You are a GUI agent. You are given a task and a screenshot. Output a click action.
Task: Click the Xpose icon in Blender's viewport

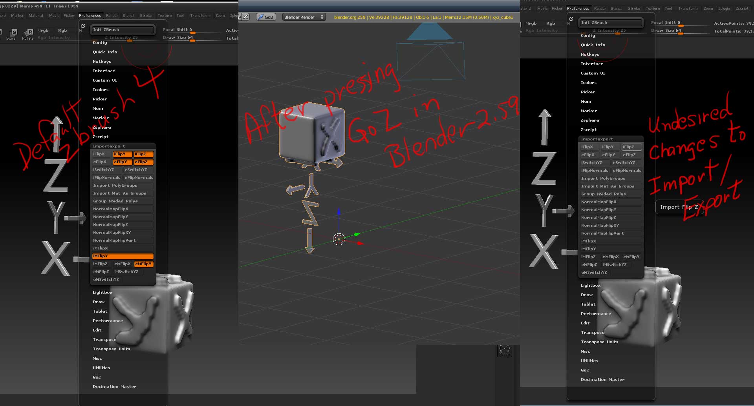(504, 350)
